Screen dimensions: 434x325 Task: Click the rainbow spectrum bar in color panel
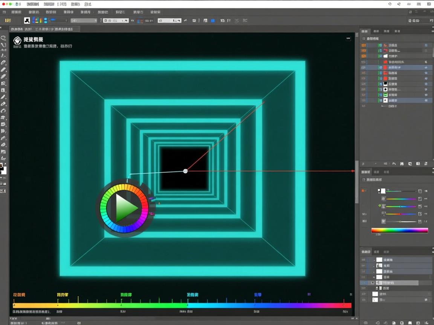[x=399, y=230]
